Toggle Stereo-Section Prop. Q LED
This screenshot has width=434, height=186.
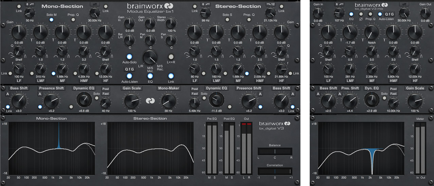(249, 20)
